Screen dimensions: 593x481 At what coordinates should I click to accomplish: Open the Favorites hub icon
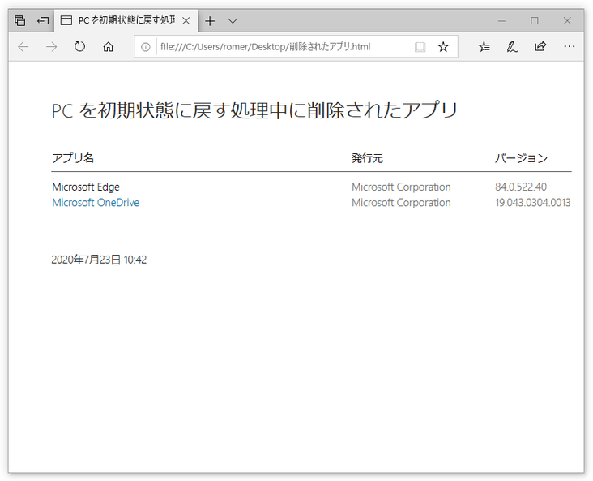coord(484,47)
